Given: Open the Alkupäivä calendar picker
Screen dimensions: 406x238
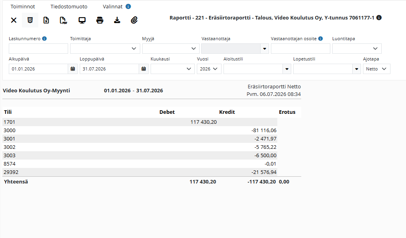Looking at the screenshot, I should [73, 69].
